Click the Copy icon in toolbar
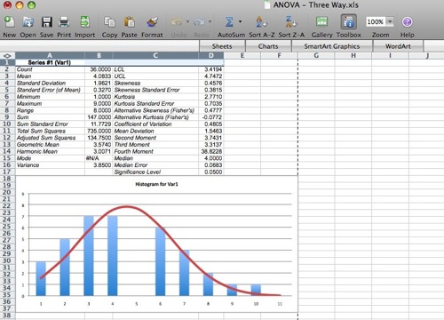This screenshot has height=320, width=444. 109,22
